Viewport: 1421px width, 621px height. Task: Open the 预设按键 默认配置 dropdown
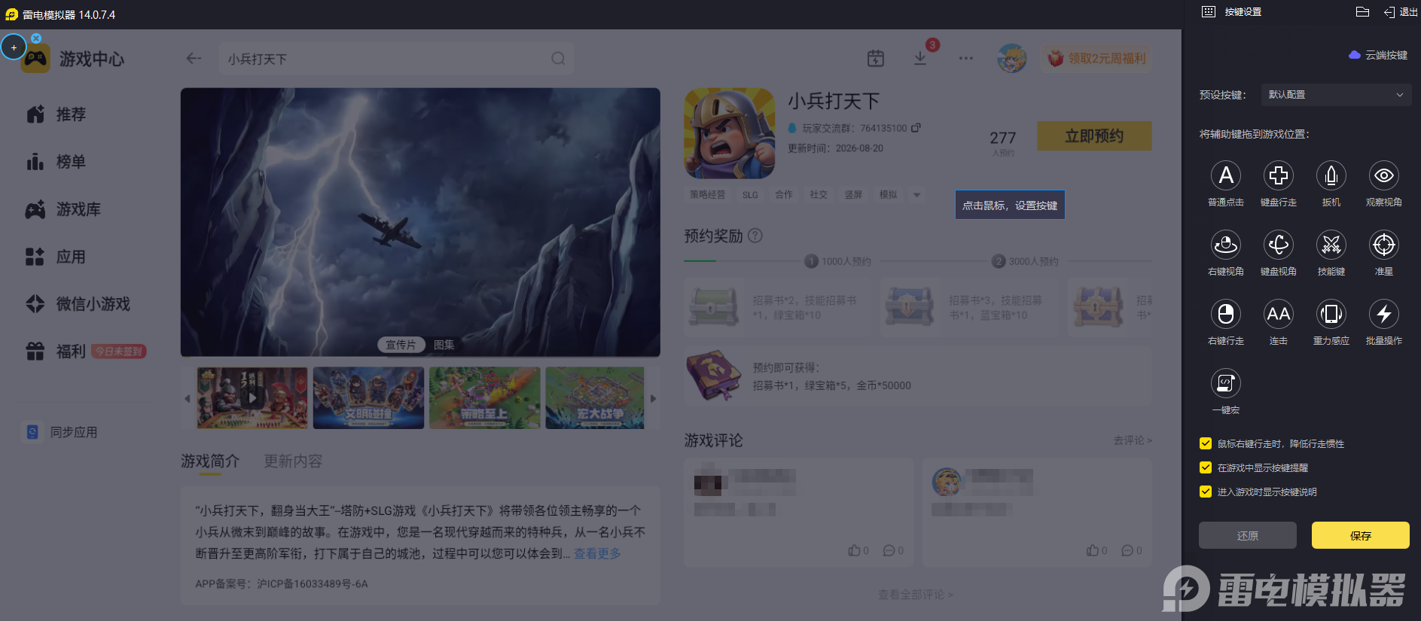(x=1335, y=95)
